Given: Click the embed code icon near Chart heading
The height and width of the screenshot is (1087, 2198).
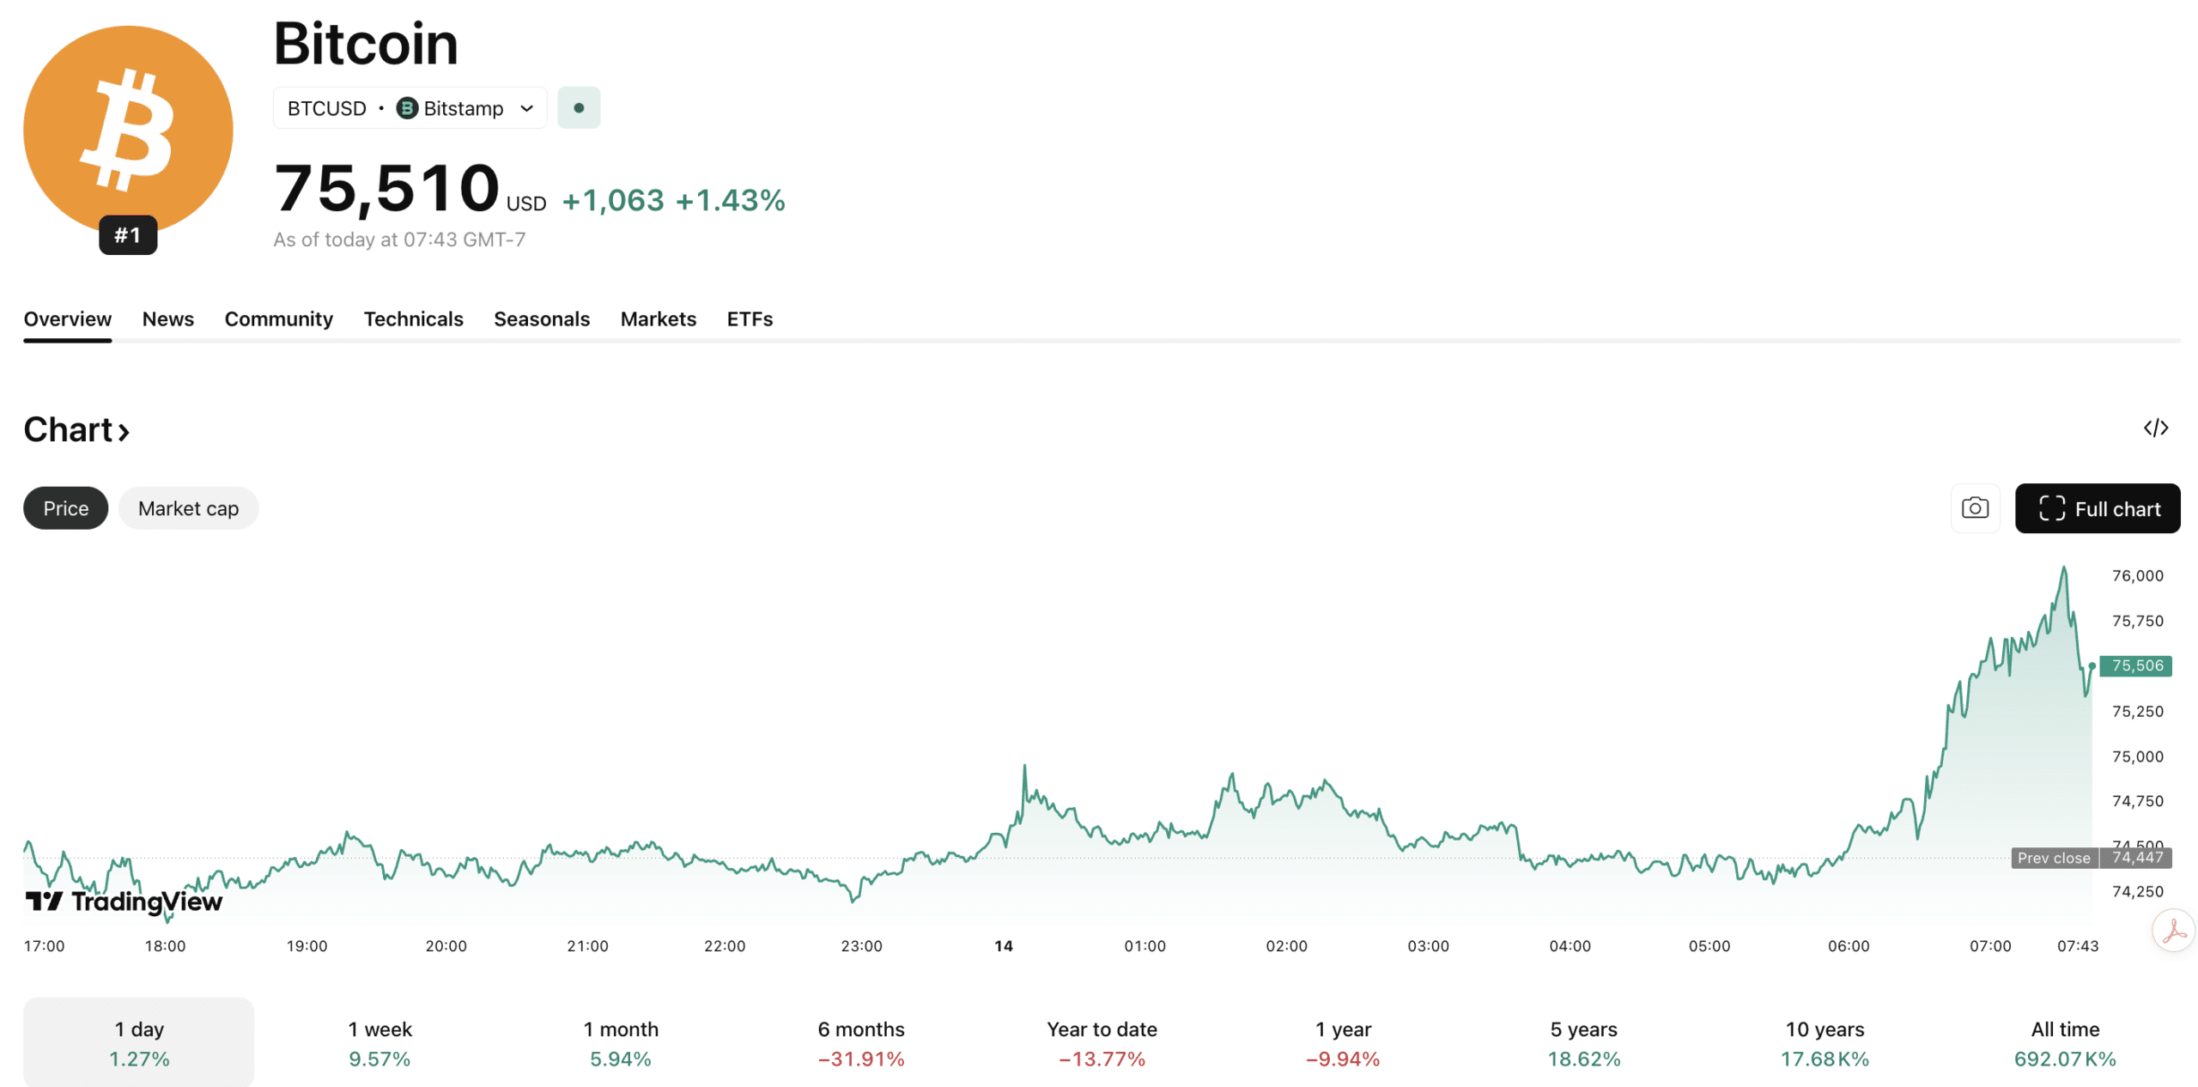Looking at the screenshot, I should point(2156,428).
